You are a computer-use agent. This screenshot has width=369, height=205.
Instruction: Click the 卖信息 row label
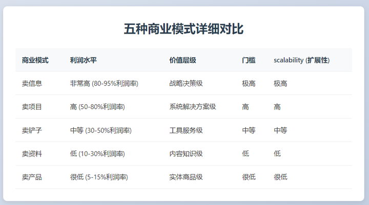pos(32,83)
